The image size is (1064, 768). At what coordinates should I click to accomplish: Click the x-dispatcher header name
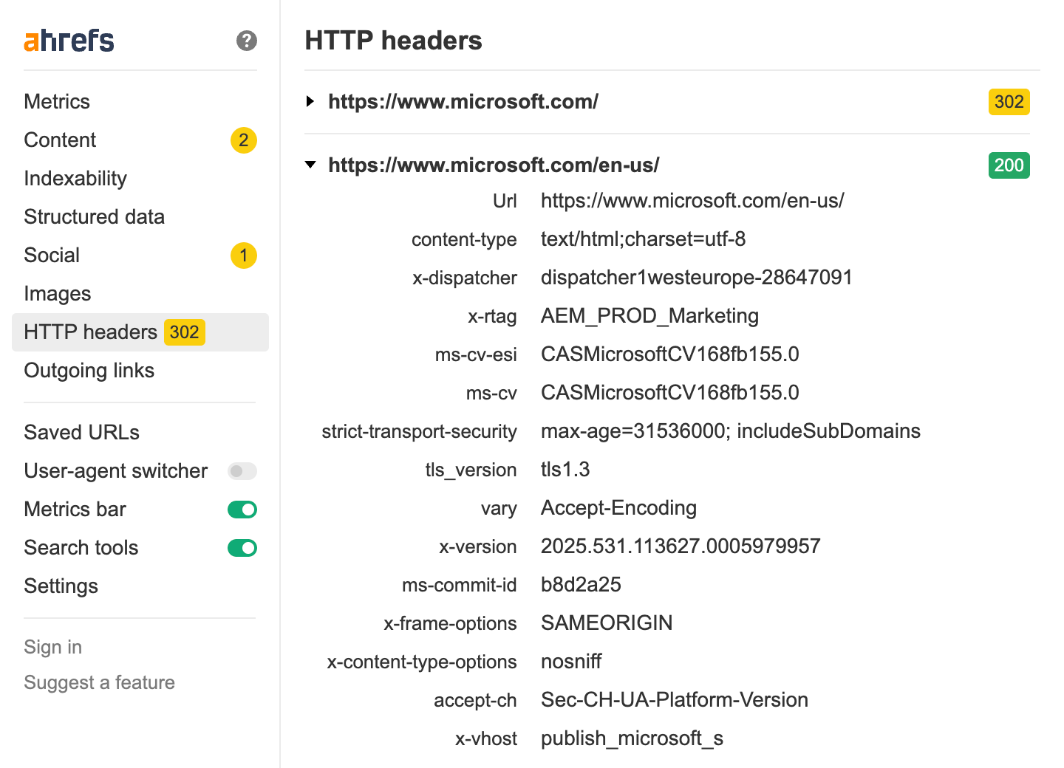465,278
